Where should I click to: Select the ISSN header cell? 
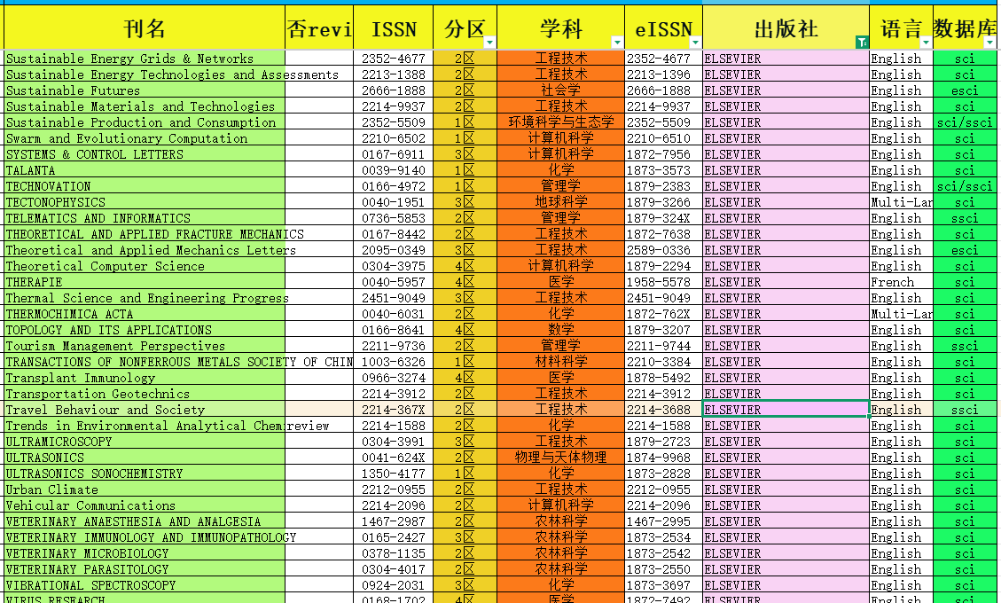coord(394,28)
